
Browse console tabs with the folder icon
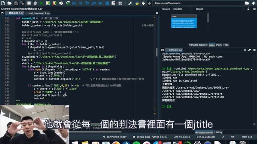162,50
